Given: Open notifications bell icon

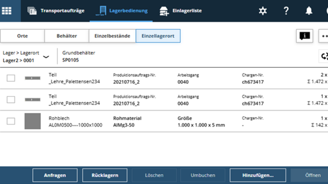Looking at the screenshot, I should point(309,11).
